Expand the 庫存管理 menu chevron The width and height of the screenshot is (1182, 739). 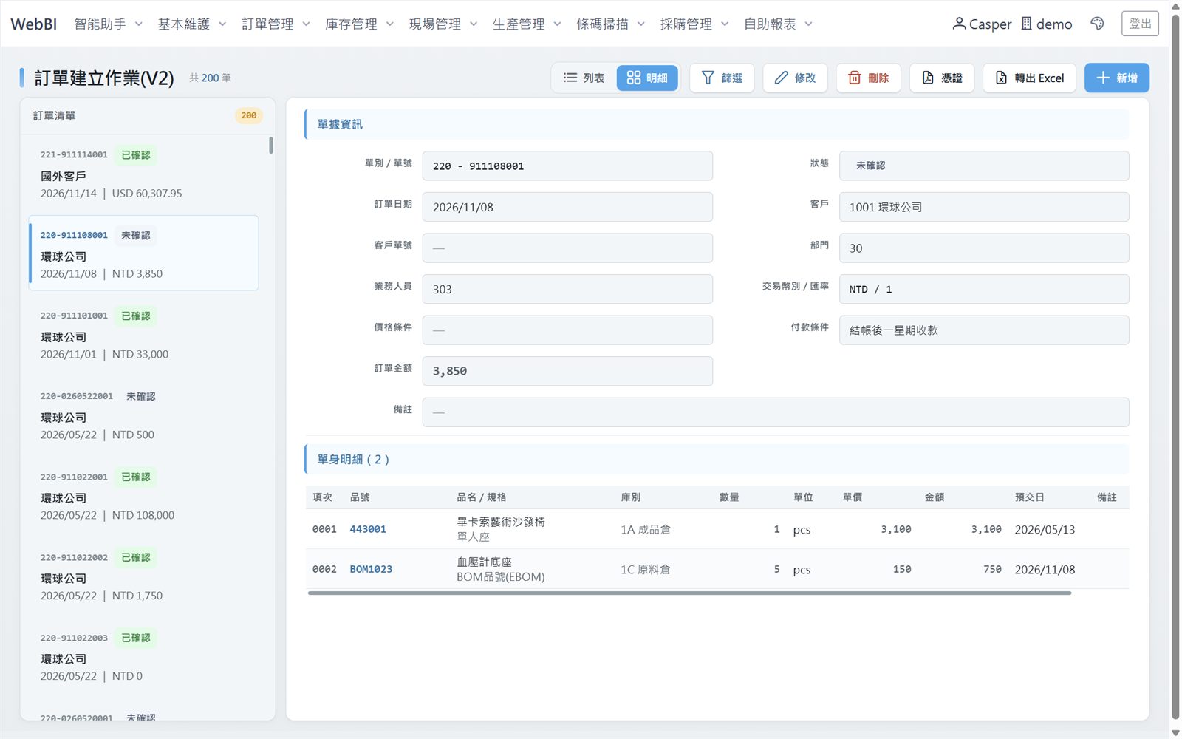point(390,24)
